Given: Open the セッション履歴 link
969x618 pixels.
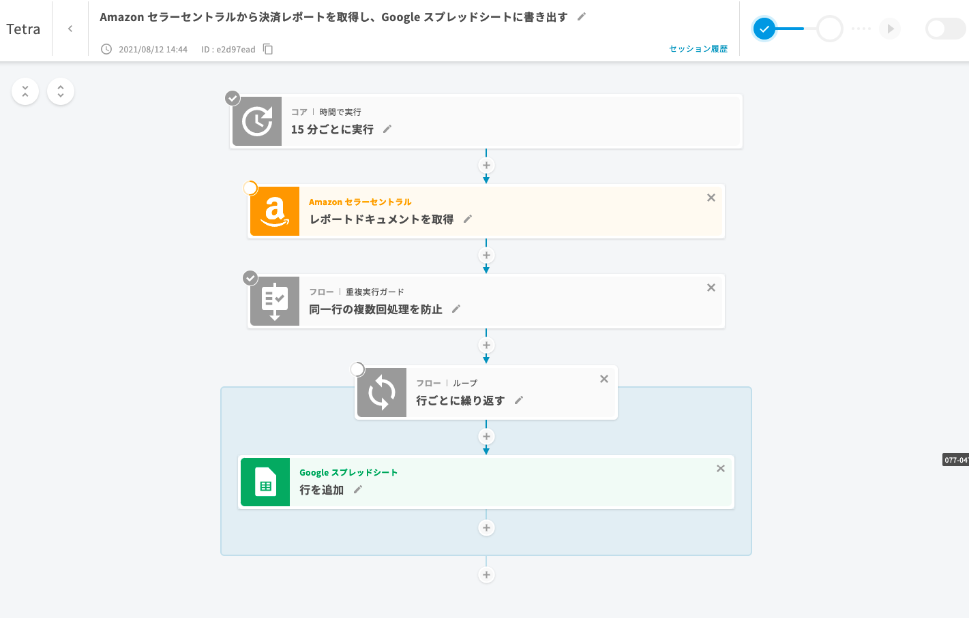Looking at the screenshot, I should tap(698, 49).
